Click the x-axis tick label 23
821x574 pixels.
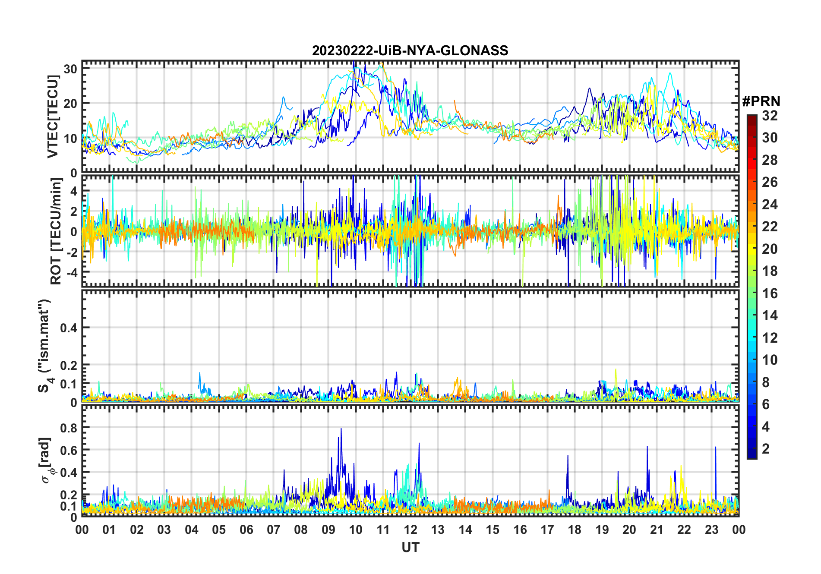[x=711, y=530]
